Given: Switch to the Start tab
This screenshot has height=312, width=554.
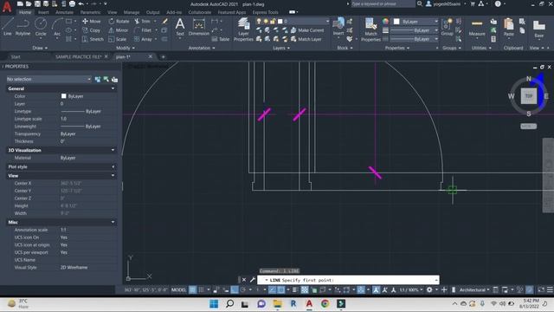Looking at the screenshot, I should click(16, 56).
